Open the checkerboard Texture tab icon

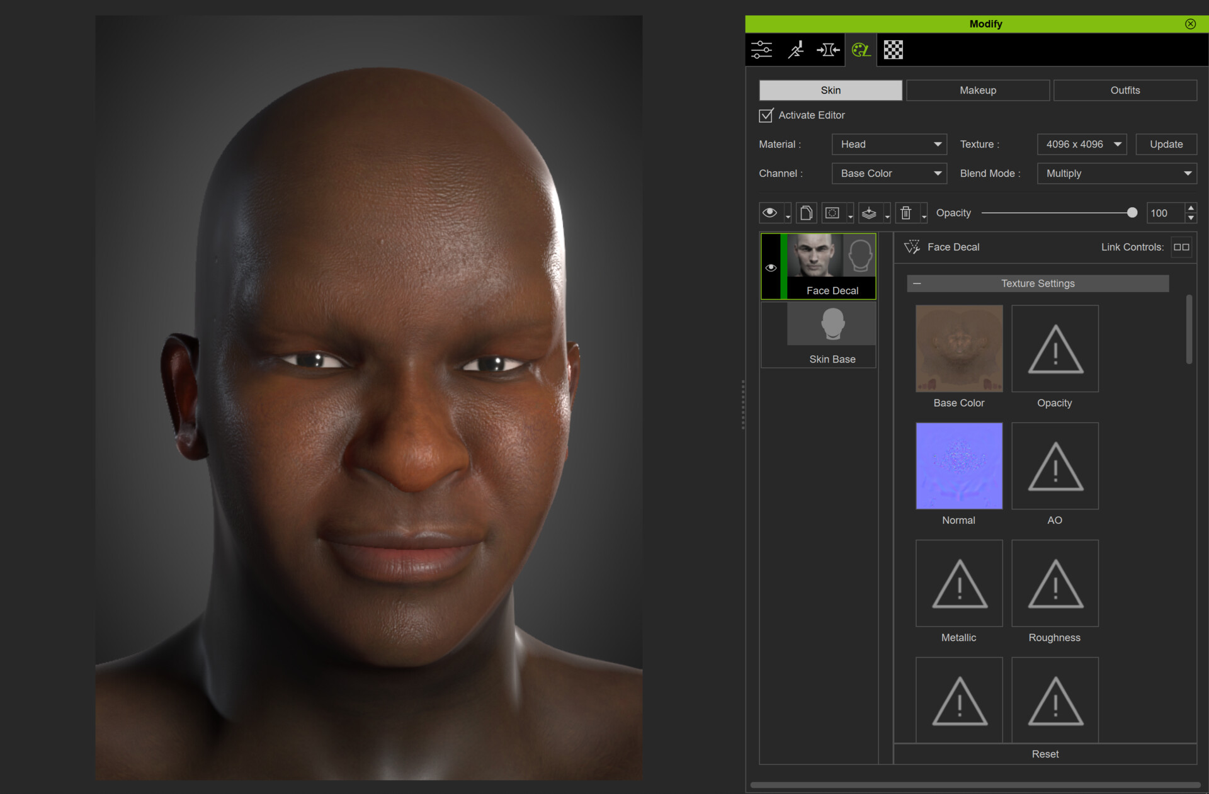[x=893, y=50]
